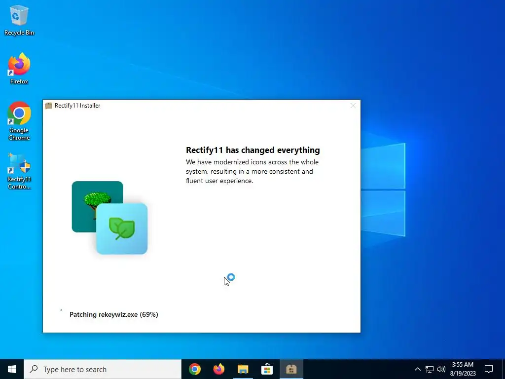This screenshot has height=379, width=505.
Task: Click the new green leaf icon illustration
Action: [x=122, y=228]
